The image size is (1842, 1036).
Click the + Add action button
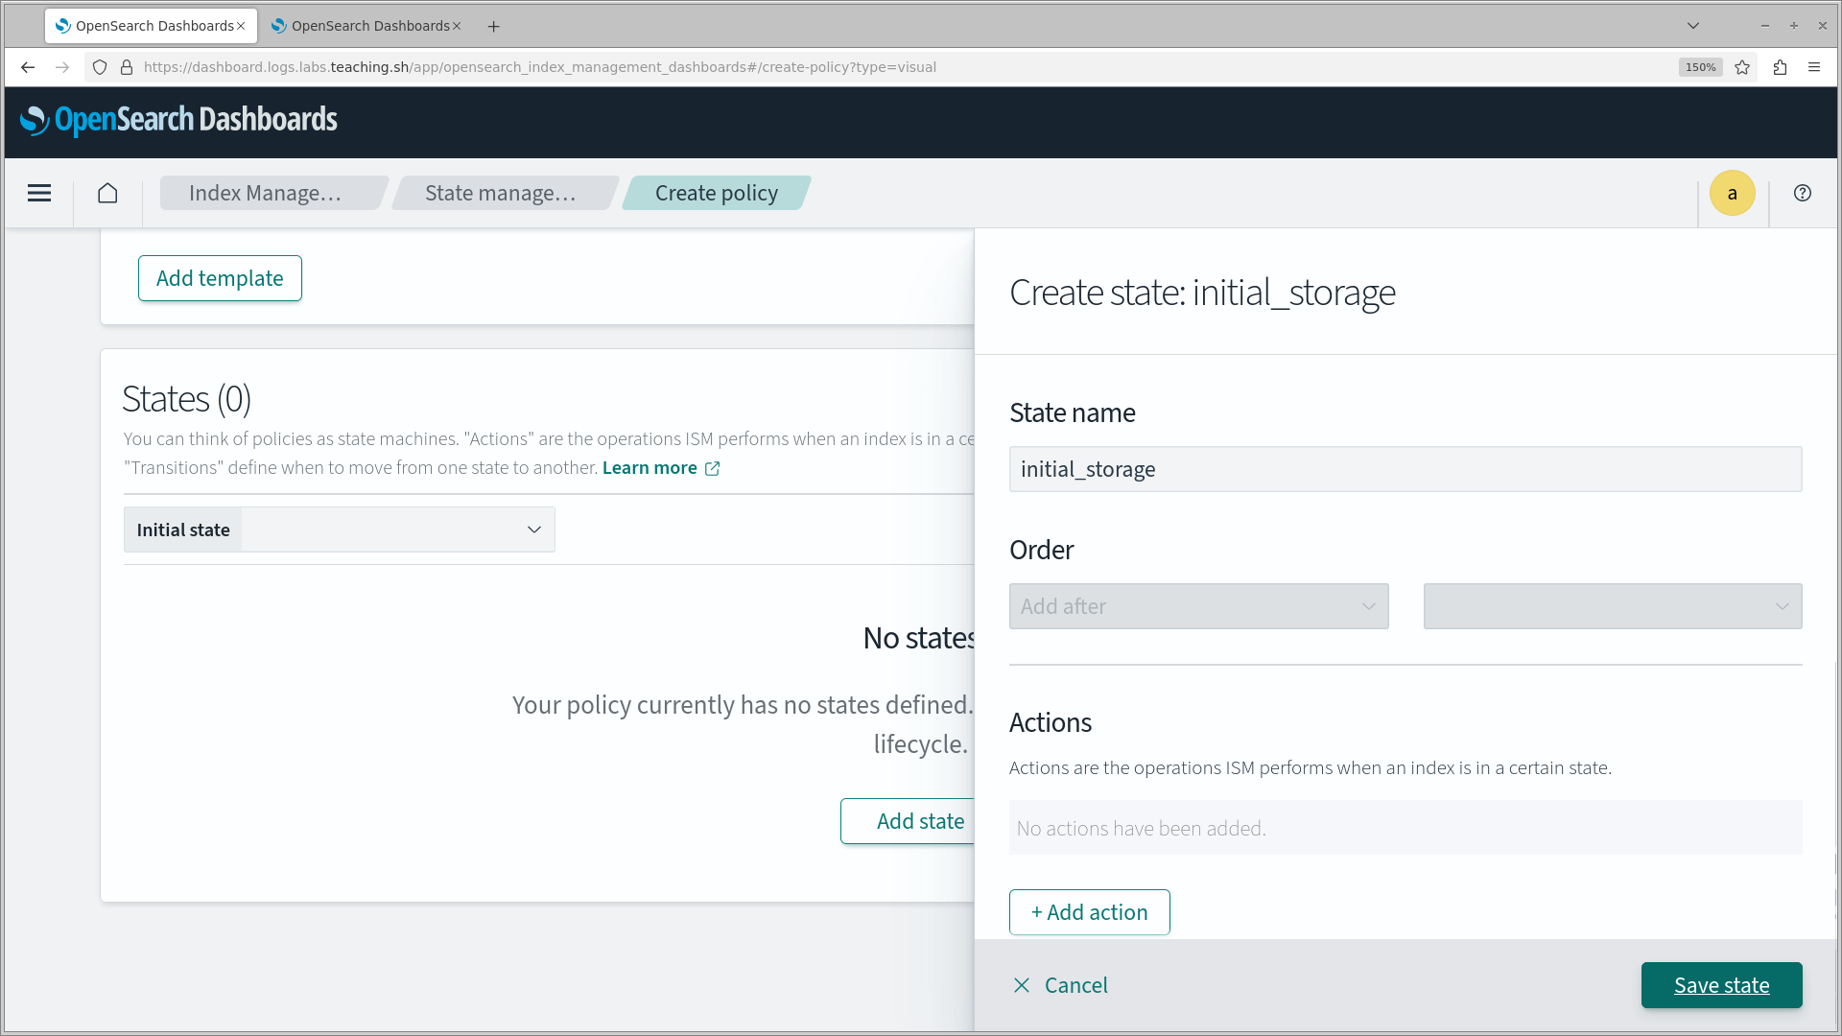click(x=1089, y=912)
